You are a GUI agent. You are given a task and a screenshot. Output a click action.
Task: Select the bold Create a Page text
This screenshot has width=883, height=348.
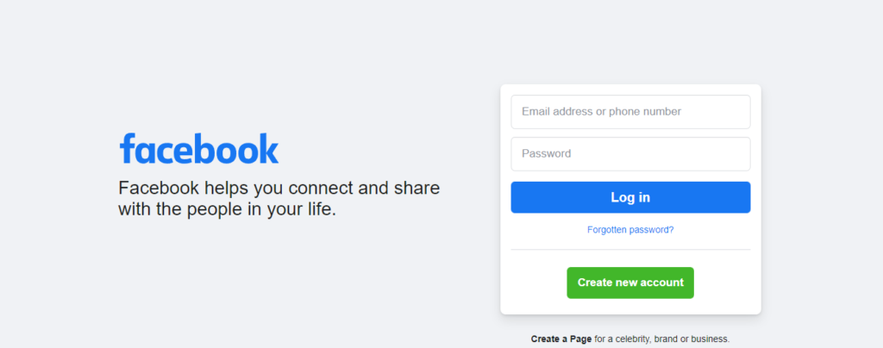coord(560,339)
